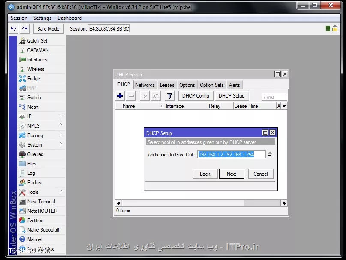Open the Partition menu icon
The height and width of the screenshot is (260, 346).
(x=22, y=220)
